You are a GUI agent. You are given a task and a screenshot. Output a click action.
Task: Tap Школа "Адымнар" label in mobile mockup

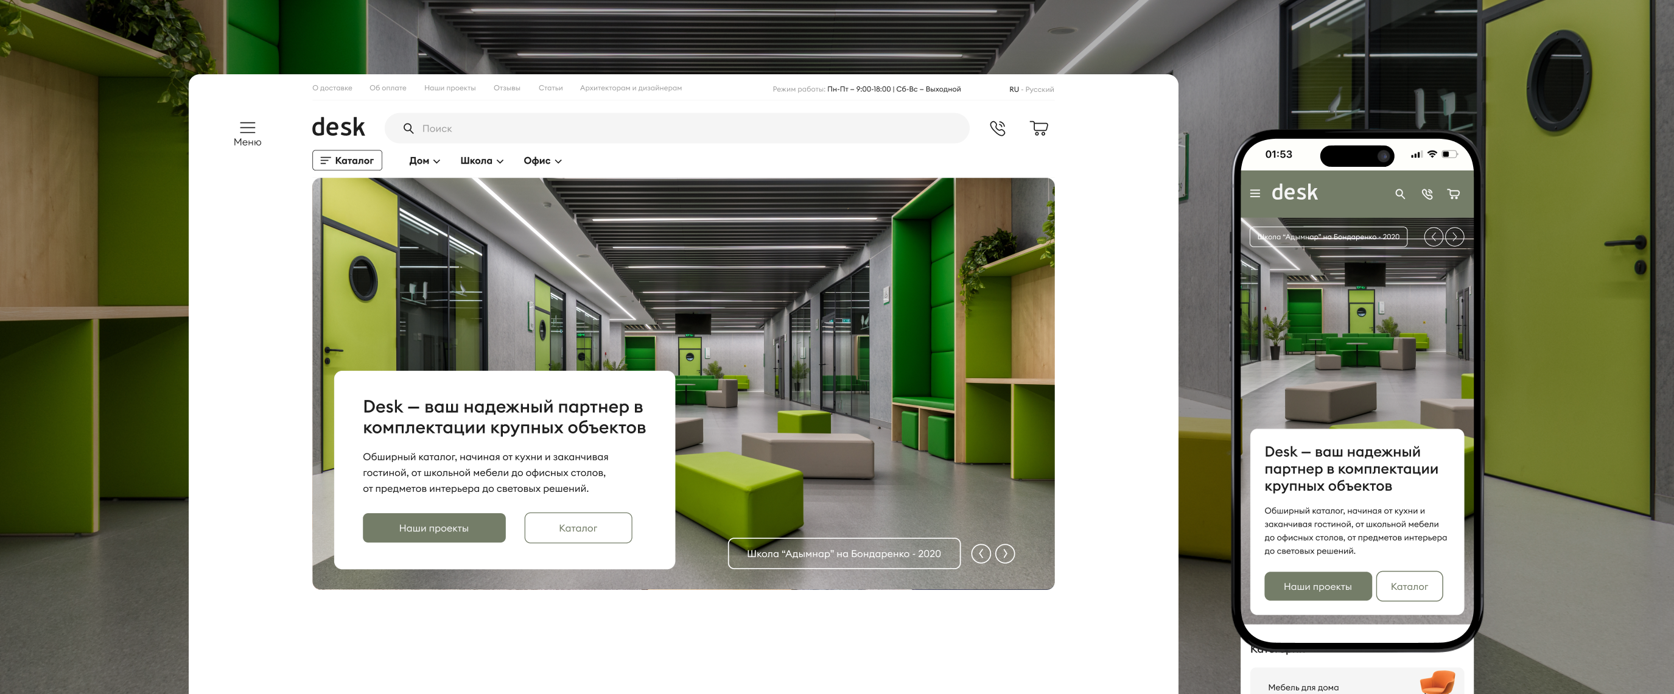pyautogui.click(x=1328, y=237)
